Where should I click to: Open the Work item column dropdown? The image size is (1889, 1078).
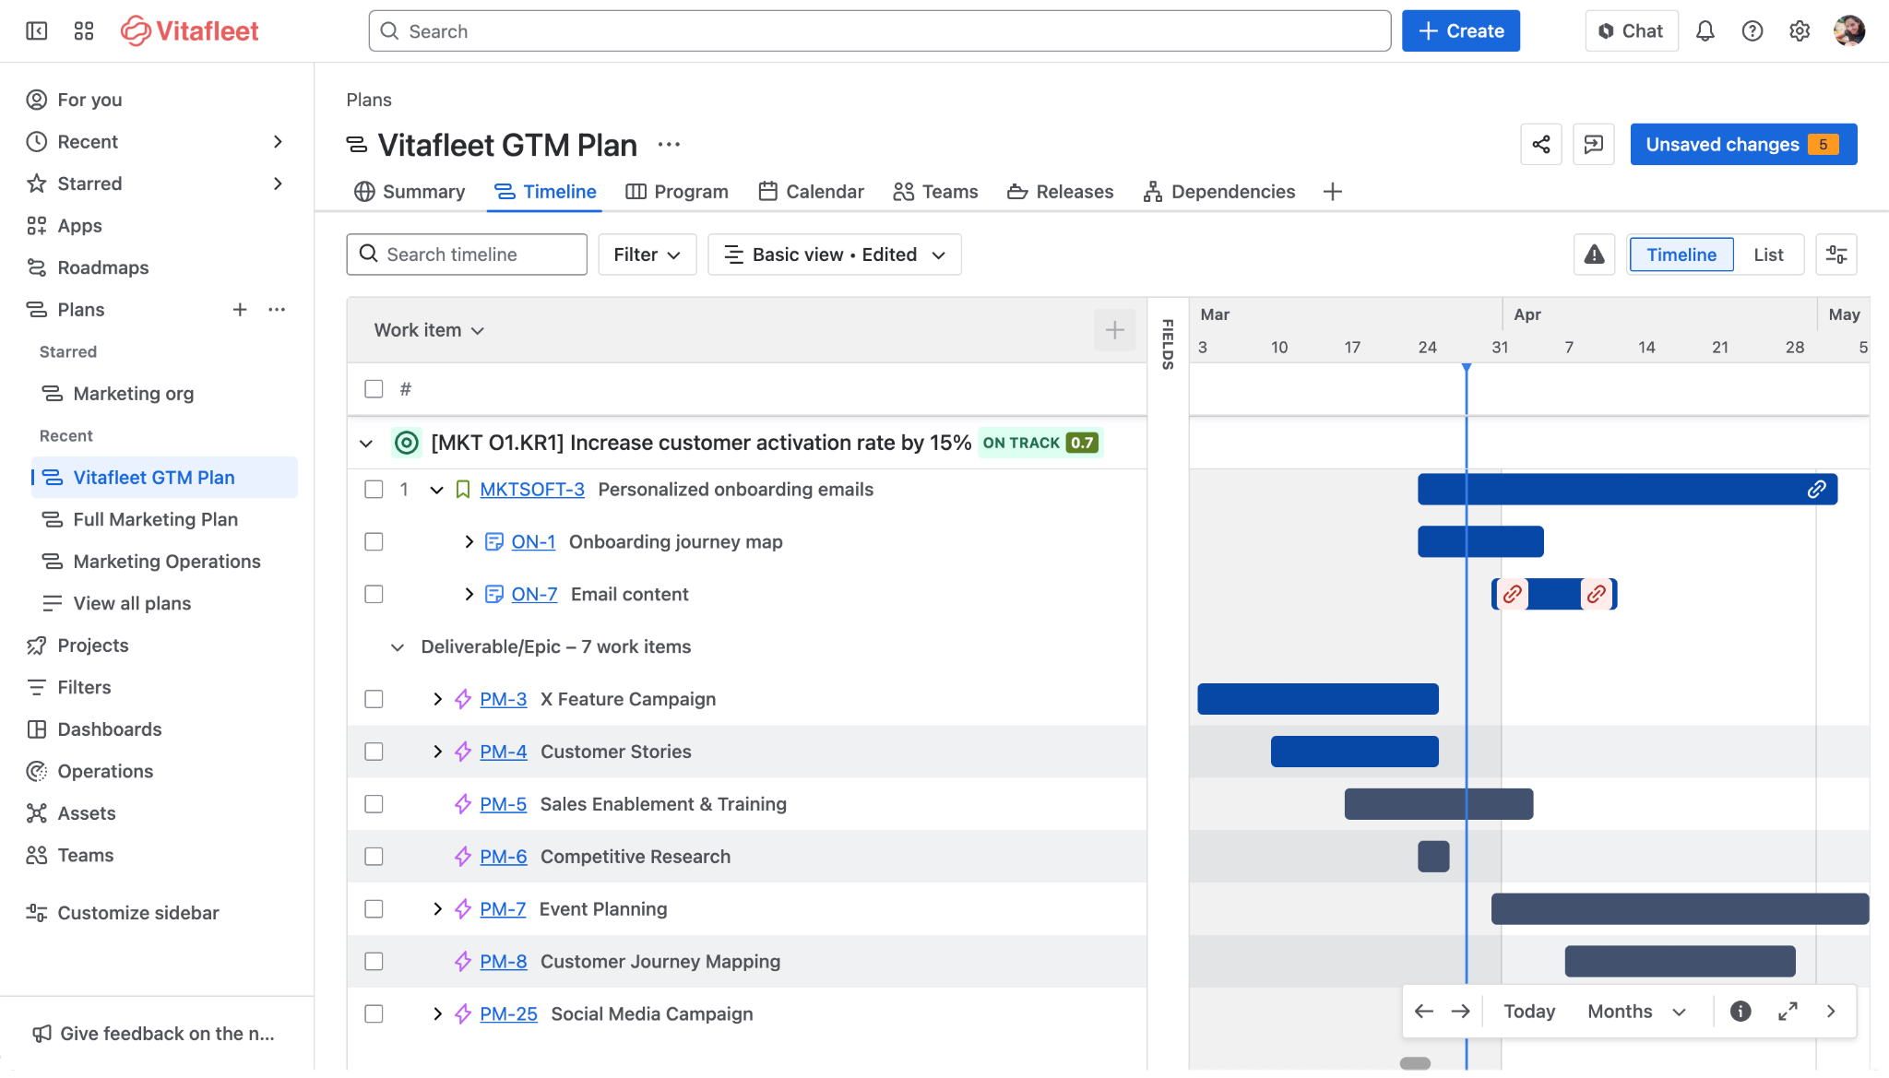(429, 330)
